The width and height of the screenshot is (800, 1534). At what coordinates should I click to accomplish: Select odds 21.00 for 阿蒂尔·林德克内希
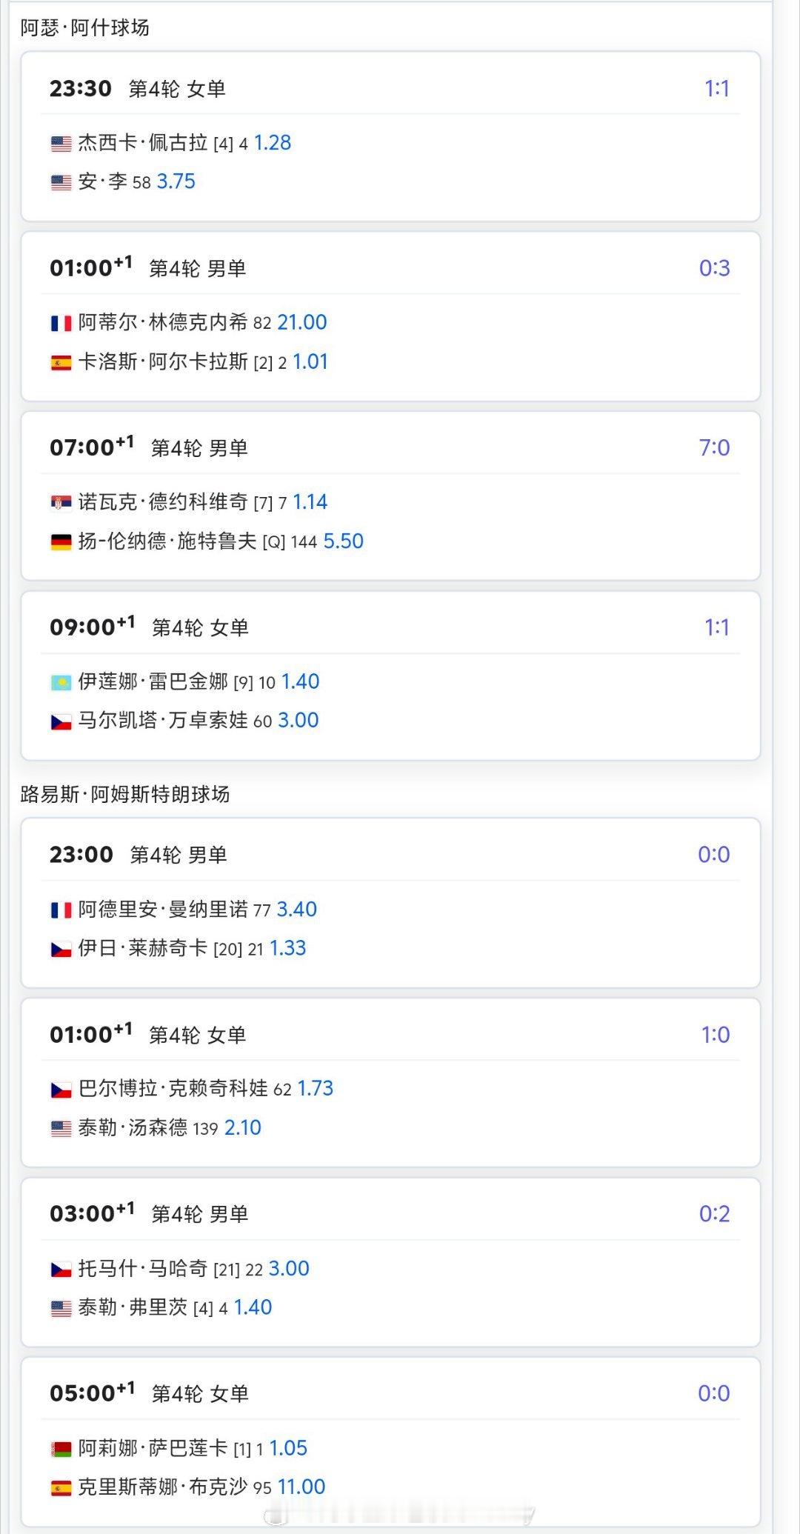302,322
